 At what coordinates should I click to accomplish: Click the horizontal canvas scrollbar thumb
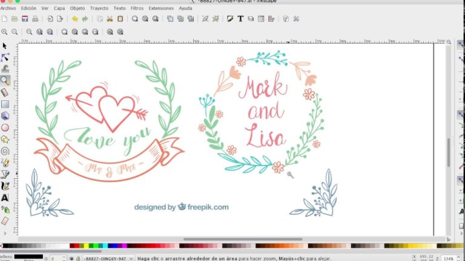[243, 239]
